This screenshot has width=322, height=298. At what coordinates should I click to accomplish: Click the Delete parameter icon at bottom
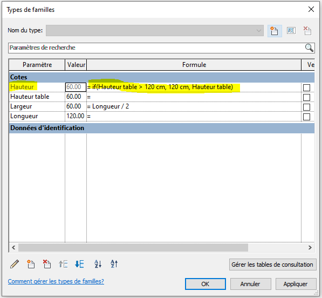coord(47,264)
